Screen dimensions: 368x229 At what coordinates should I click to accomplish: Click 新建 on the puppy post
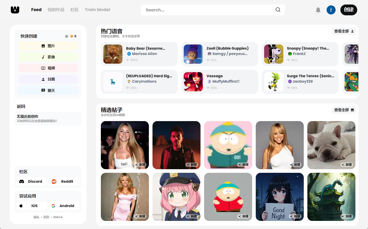(x=347, y=165)
